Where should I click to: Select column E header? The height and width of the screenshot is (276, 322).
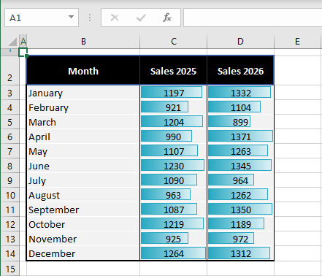point(297,42)
